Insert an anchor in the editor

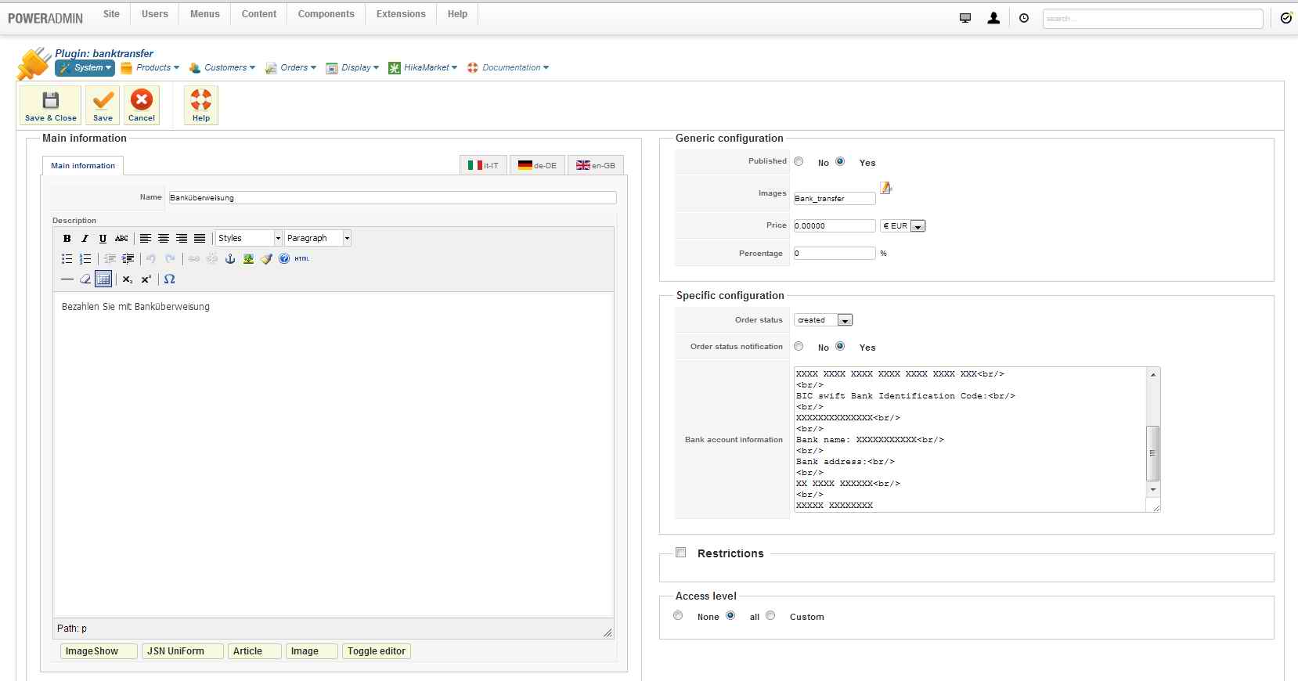pos(230,258)
